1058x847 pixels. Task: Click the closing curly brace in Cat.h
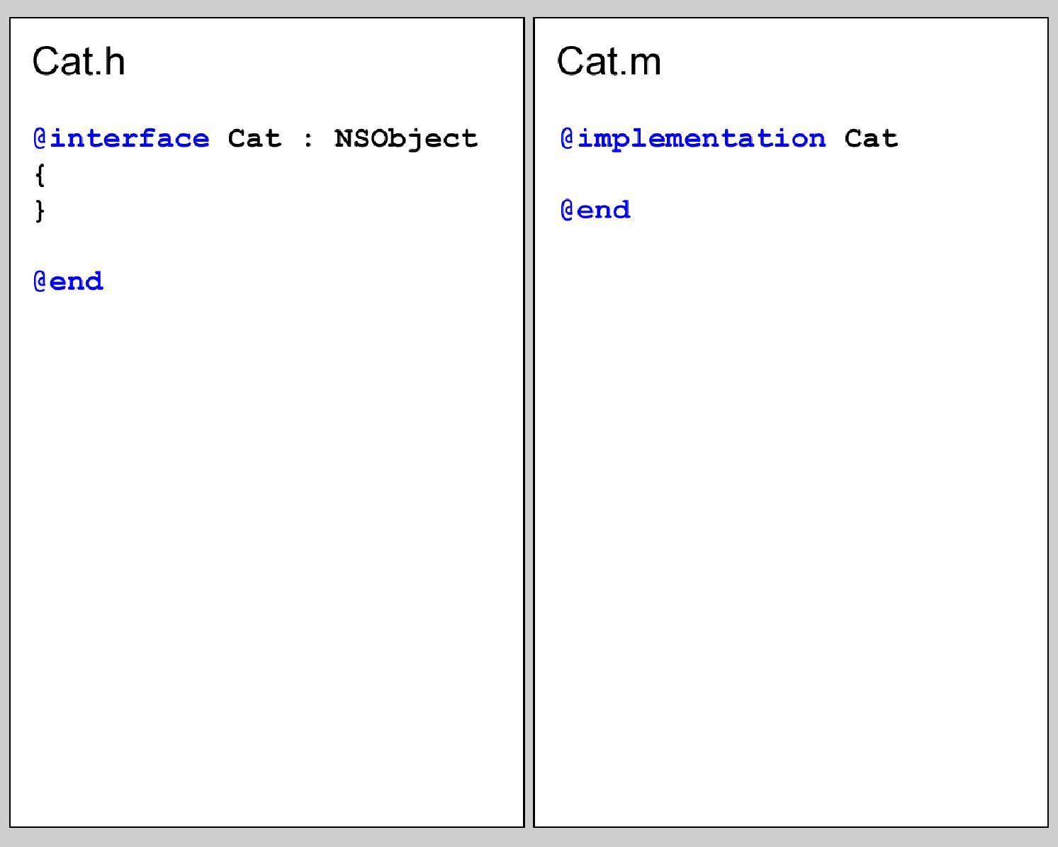40,211
